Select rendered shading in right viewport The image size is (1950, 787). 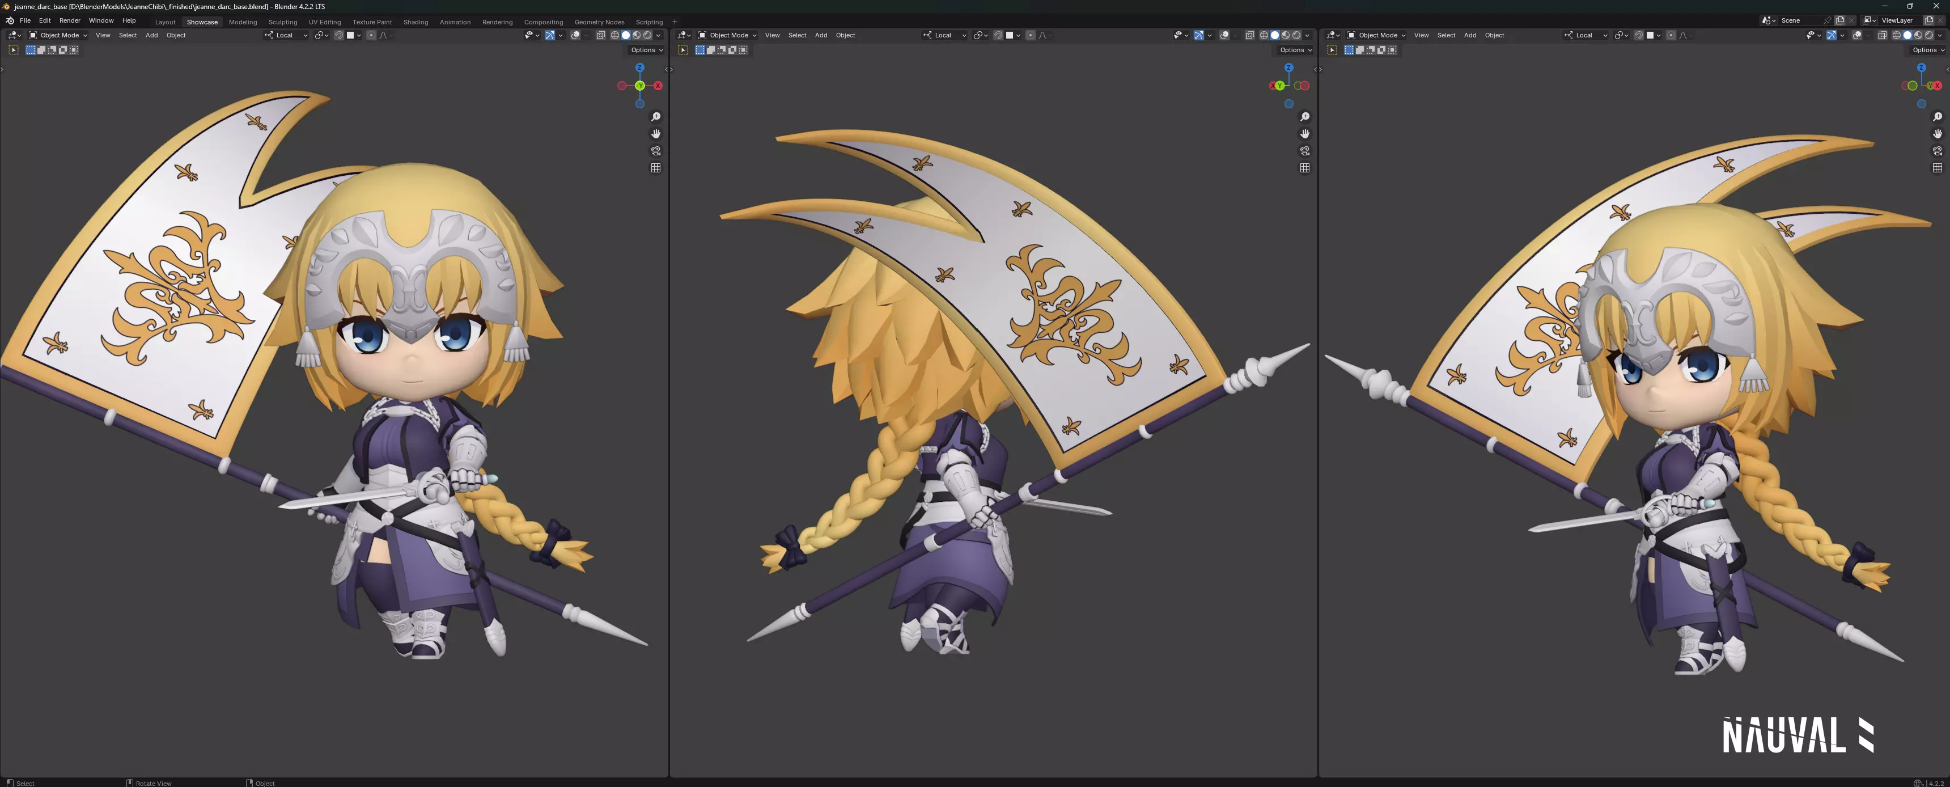(x=1929, y=35)
